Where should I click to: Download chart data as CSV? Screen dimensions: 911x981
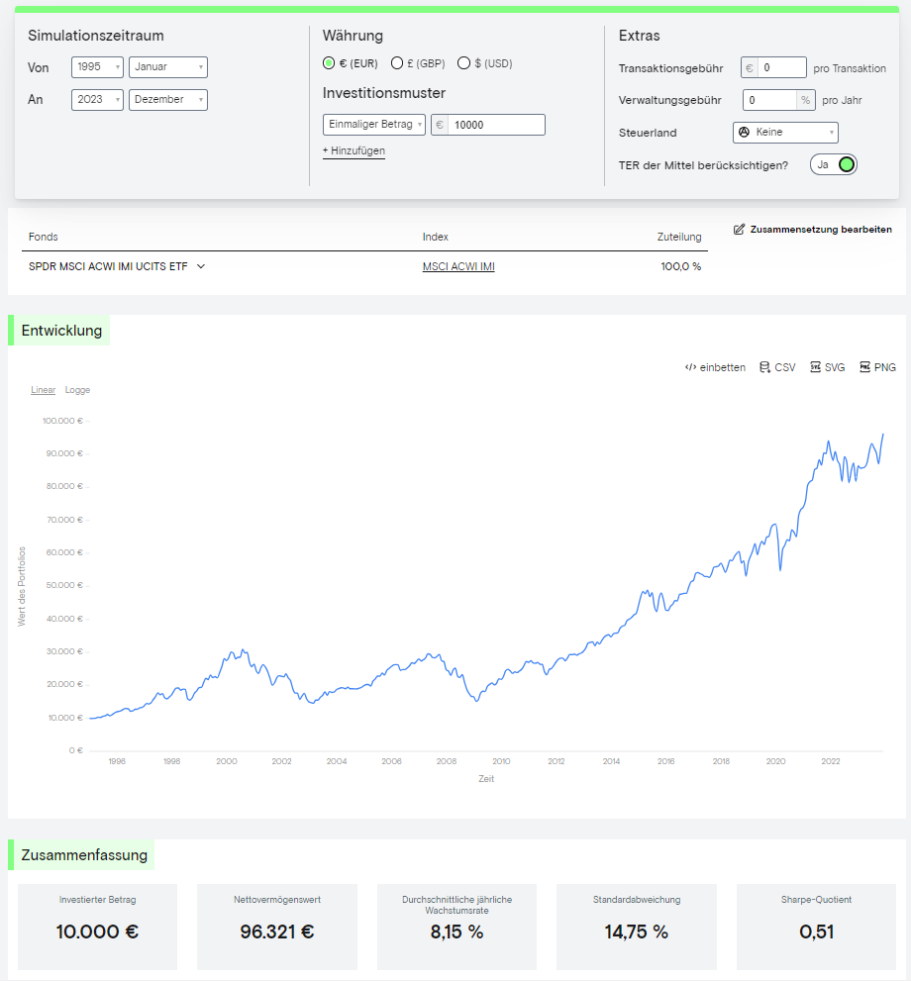click(764, 367)
